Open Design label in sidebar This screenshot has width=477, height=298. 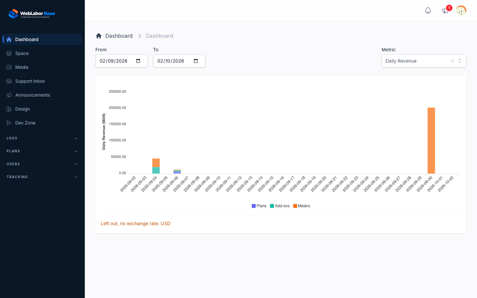point(23,109)
